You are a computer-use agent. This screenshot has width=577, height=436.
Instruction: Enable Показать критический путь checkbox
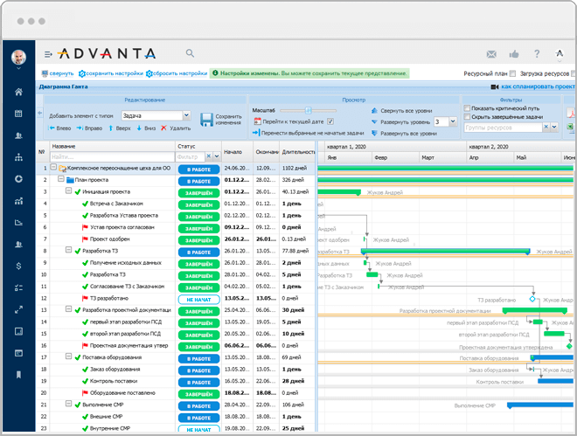click(467, 108)
